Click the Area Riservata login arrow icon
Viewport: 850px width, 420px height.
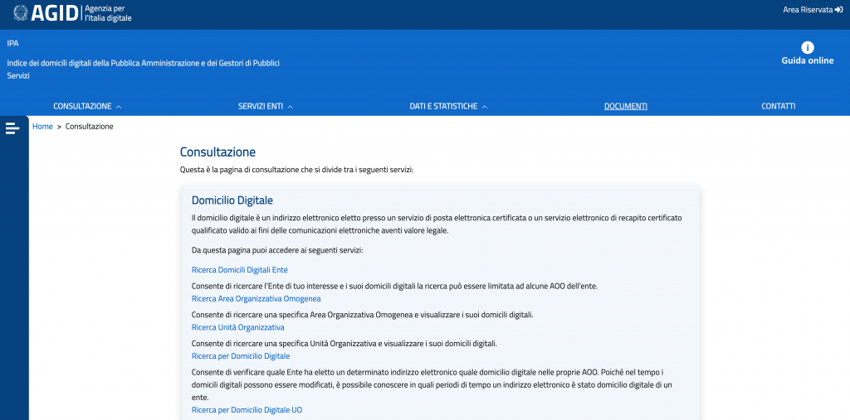pos(838,10)
